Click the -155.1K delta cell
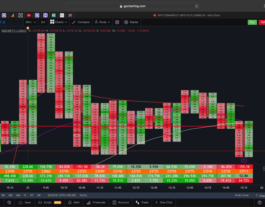 point(244,167)
